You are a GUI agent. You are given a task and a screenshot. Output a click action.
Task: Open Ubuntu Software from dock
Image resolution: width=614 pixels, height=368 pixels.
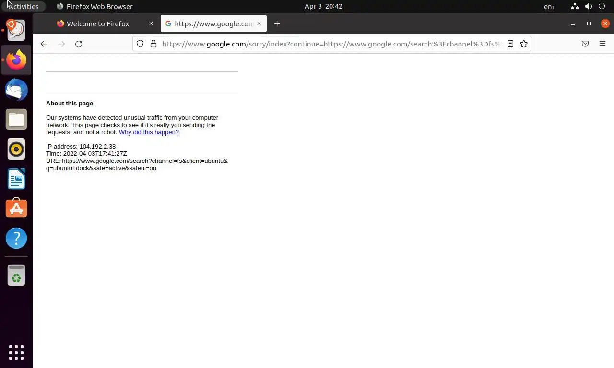click(x=16, y=208)
